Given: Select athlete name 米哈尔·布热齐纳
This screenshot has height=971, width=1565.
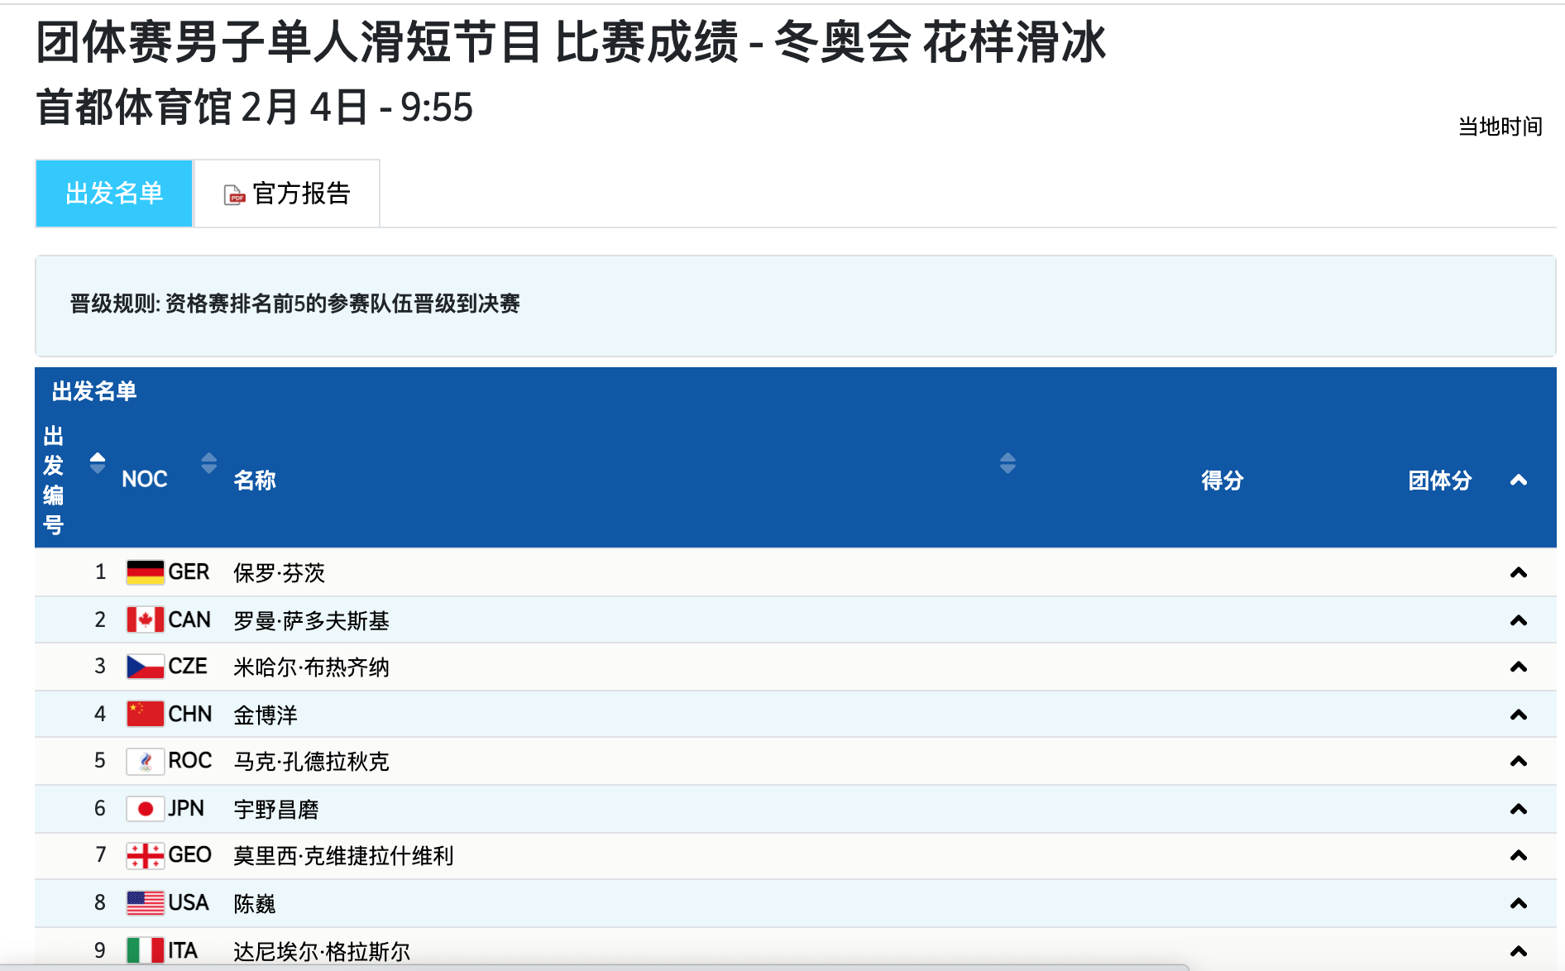Looking at the screenshot, I should [311, 667].
